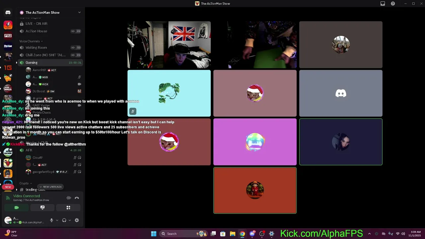Open Discord taskbar icon

[252, 234]
